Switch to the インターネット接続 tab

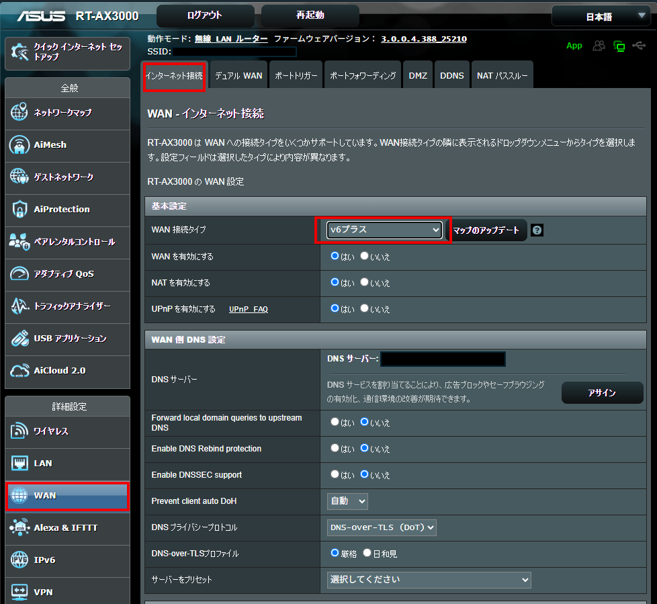174,76
